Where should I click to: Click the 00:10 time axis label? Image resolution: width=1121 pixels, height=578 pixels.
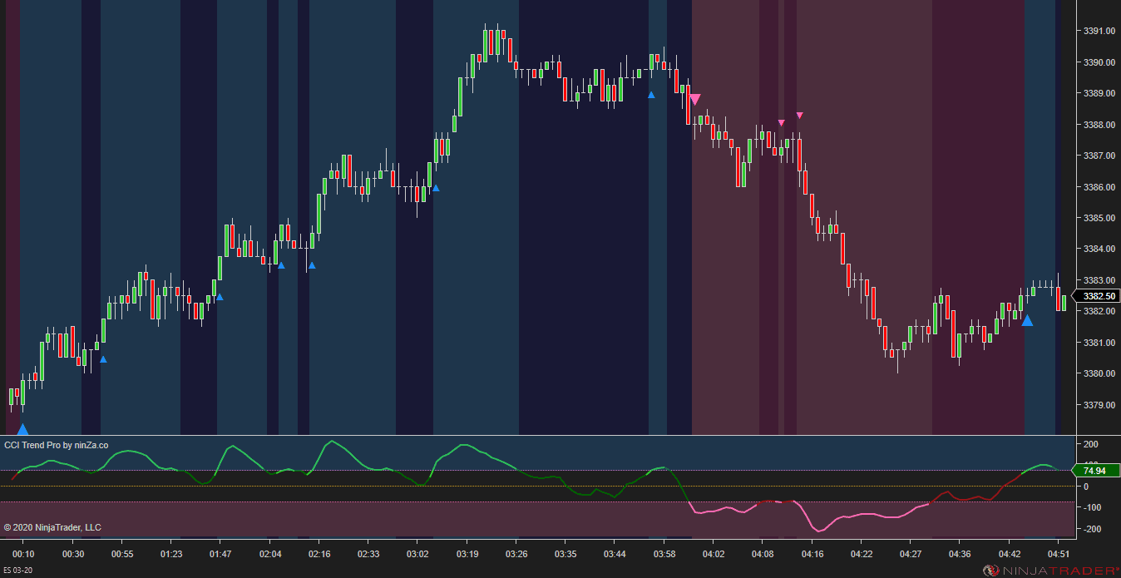click(x=23, y=554)
